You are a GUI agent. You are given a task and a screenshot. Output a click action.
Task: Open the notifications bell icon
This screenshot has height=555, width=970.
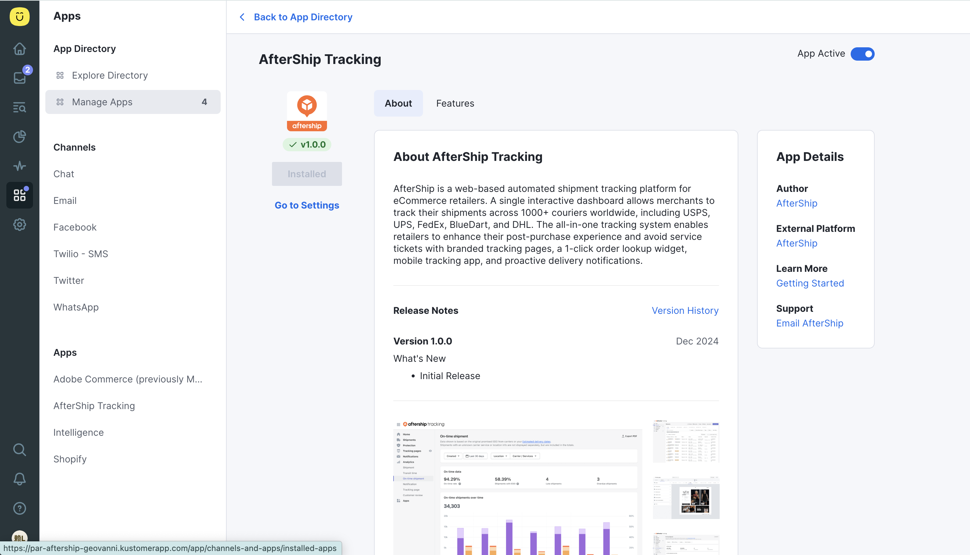click(19, 479)
